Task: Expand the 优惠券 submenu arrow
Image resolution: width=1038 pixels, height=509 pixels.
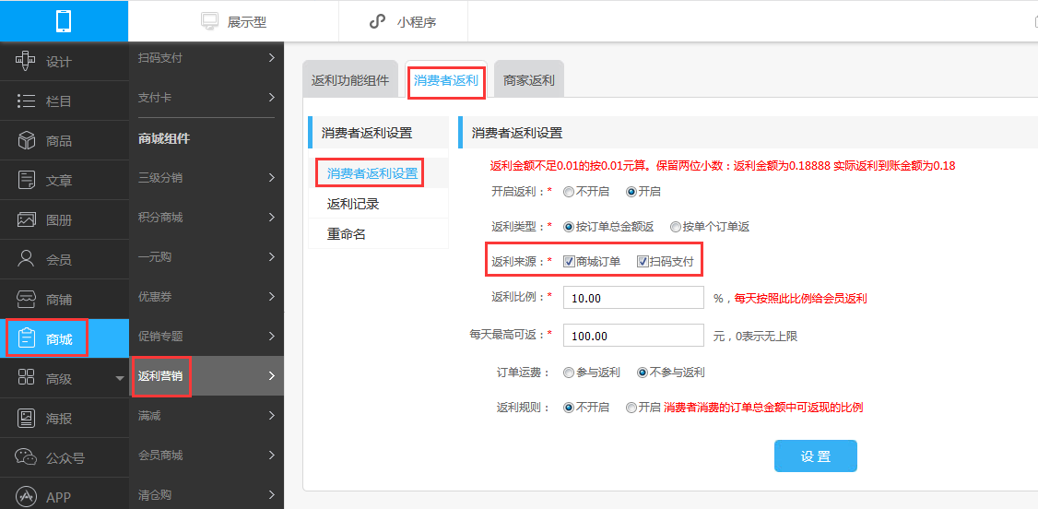Action: (271, 296)
